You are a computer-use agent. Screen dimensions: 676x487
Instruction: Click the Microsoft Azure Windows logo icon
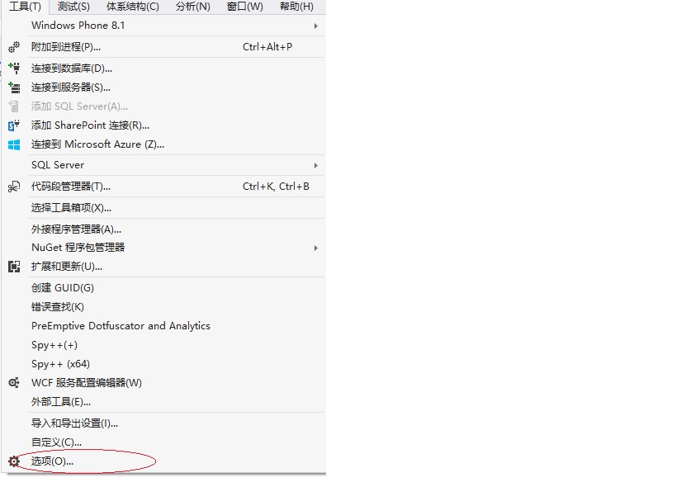click(14, 144)
